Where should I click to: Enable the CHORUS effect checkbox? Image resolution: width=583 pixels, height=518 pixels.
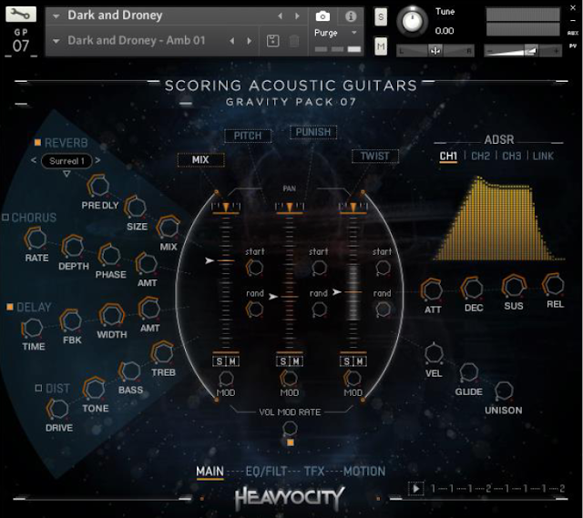5,217
